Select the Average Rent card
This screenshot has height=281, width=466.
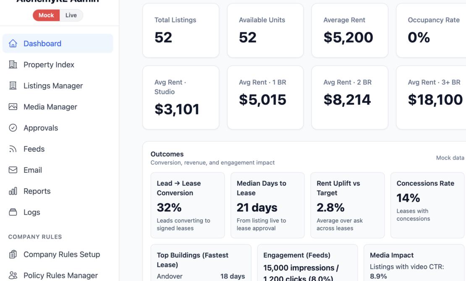coord(349,31)
